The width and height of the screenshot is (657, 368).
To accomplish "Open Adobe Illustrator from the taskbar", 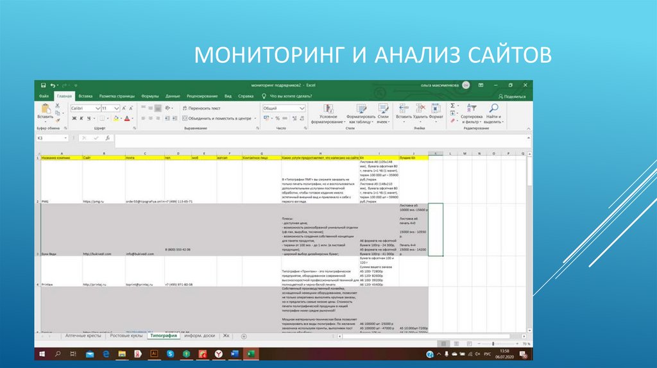I will tap(154, 353).
